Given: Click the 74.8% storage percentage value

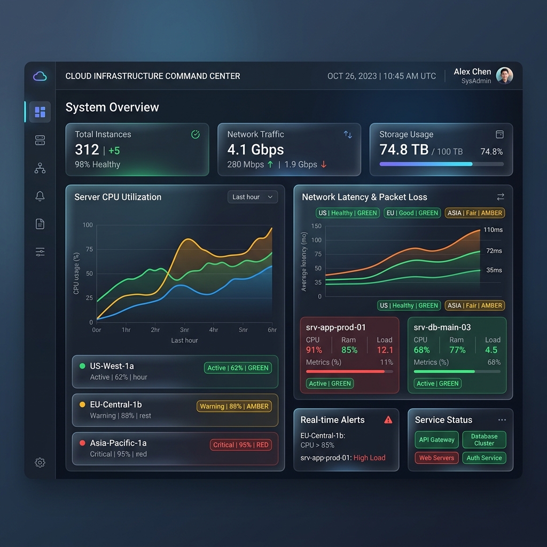Looking at the screenshot, I should tap(491, 151).
